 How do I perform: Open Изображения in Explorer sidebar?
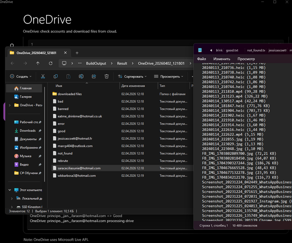[29, 148]
